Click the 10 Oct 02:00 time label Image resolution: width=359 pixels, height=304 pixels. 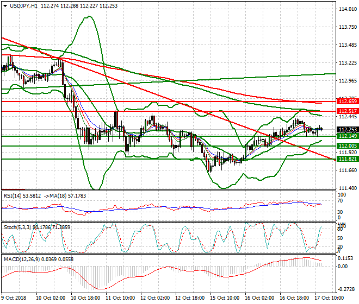pos(51,298)
